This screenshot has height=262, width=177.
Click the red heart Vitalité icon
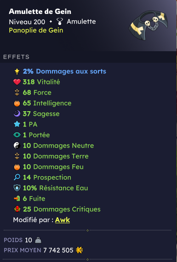[17, 82]
